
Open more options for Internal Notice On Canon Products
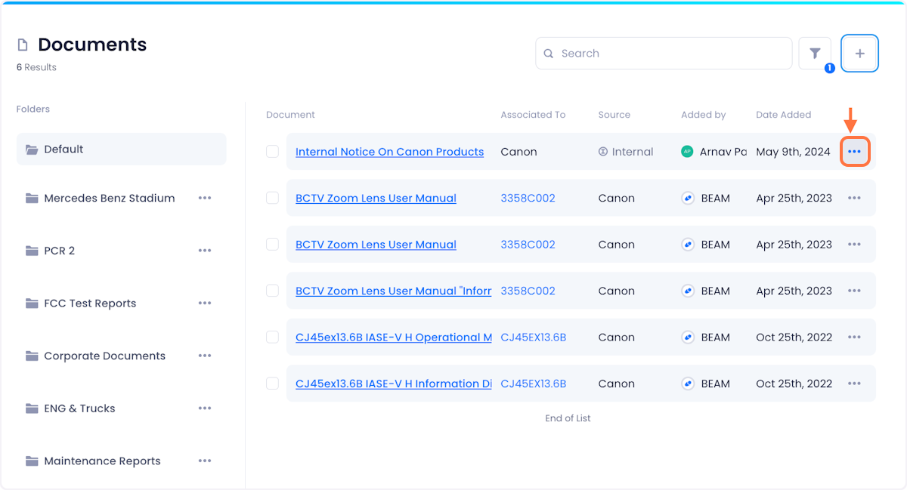pos(854,152)
